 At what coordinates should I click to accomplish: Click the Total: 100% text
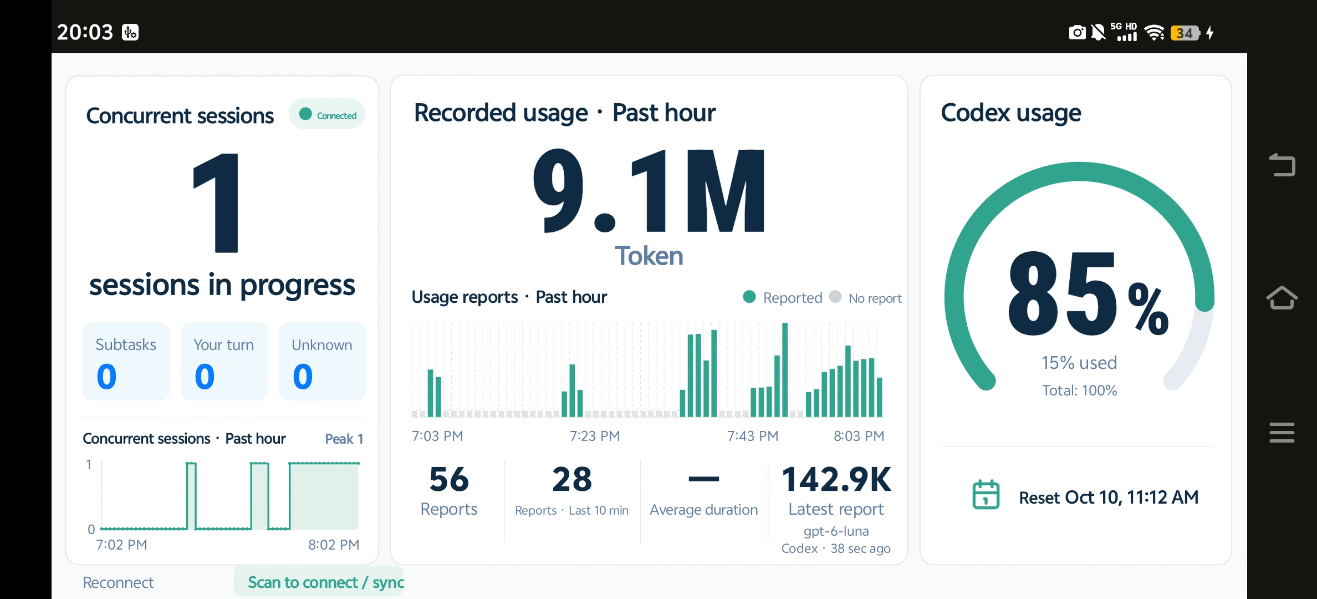1079,390
